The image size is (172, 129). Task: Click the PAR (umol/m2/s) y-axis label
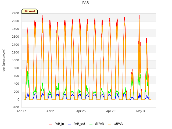pos(4,60)
